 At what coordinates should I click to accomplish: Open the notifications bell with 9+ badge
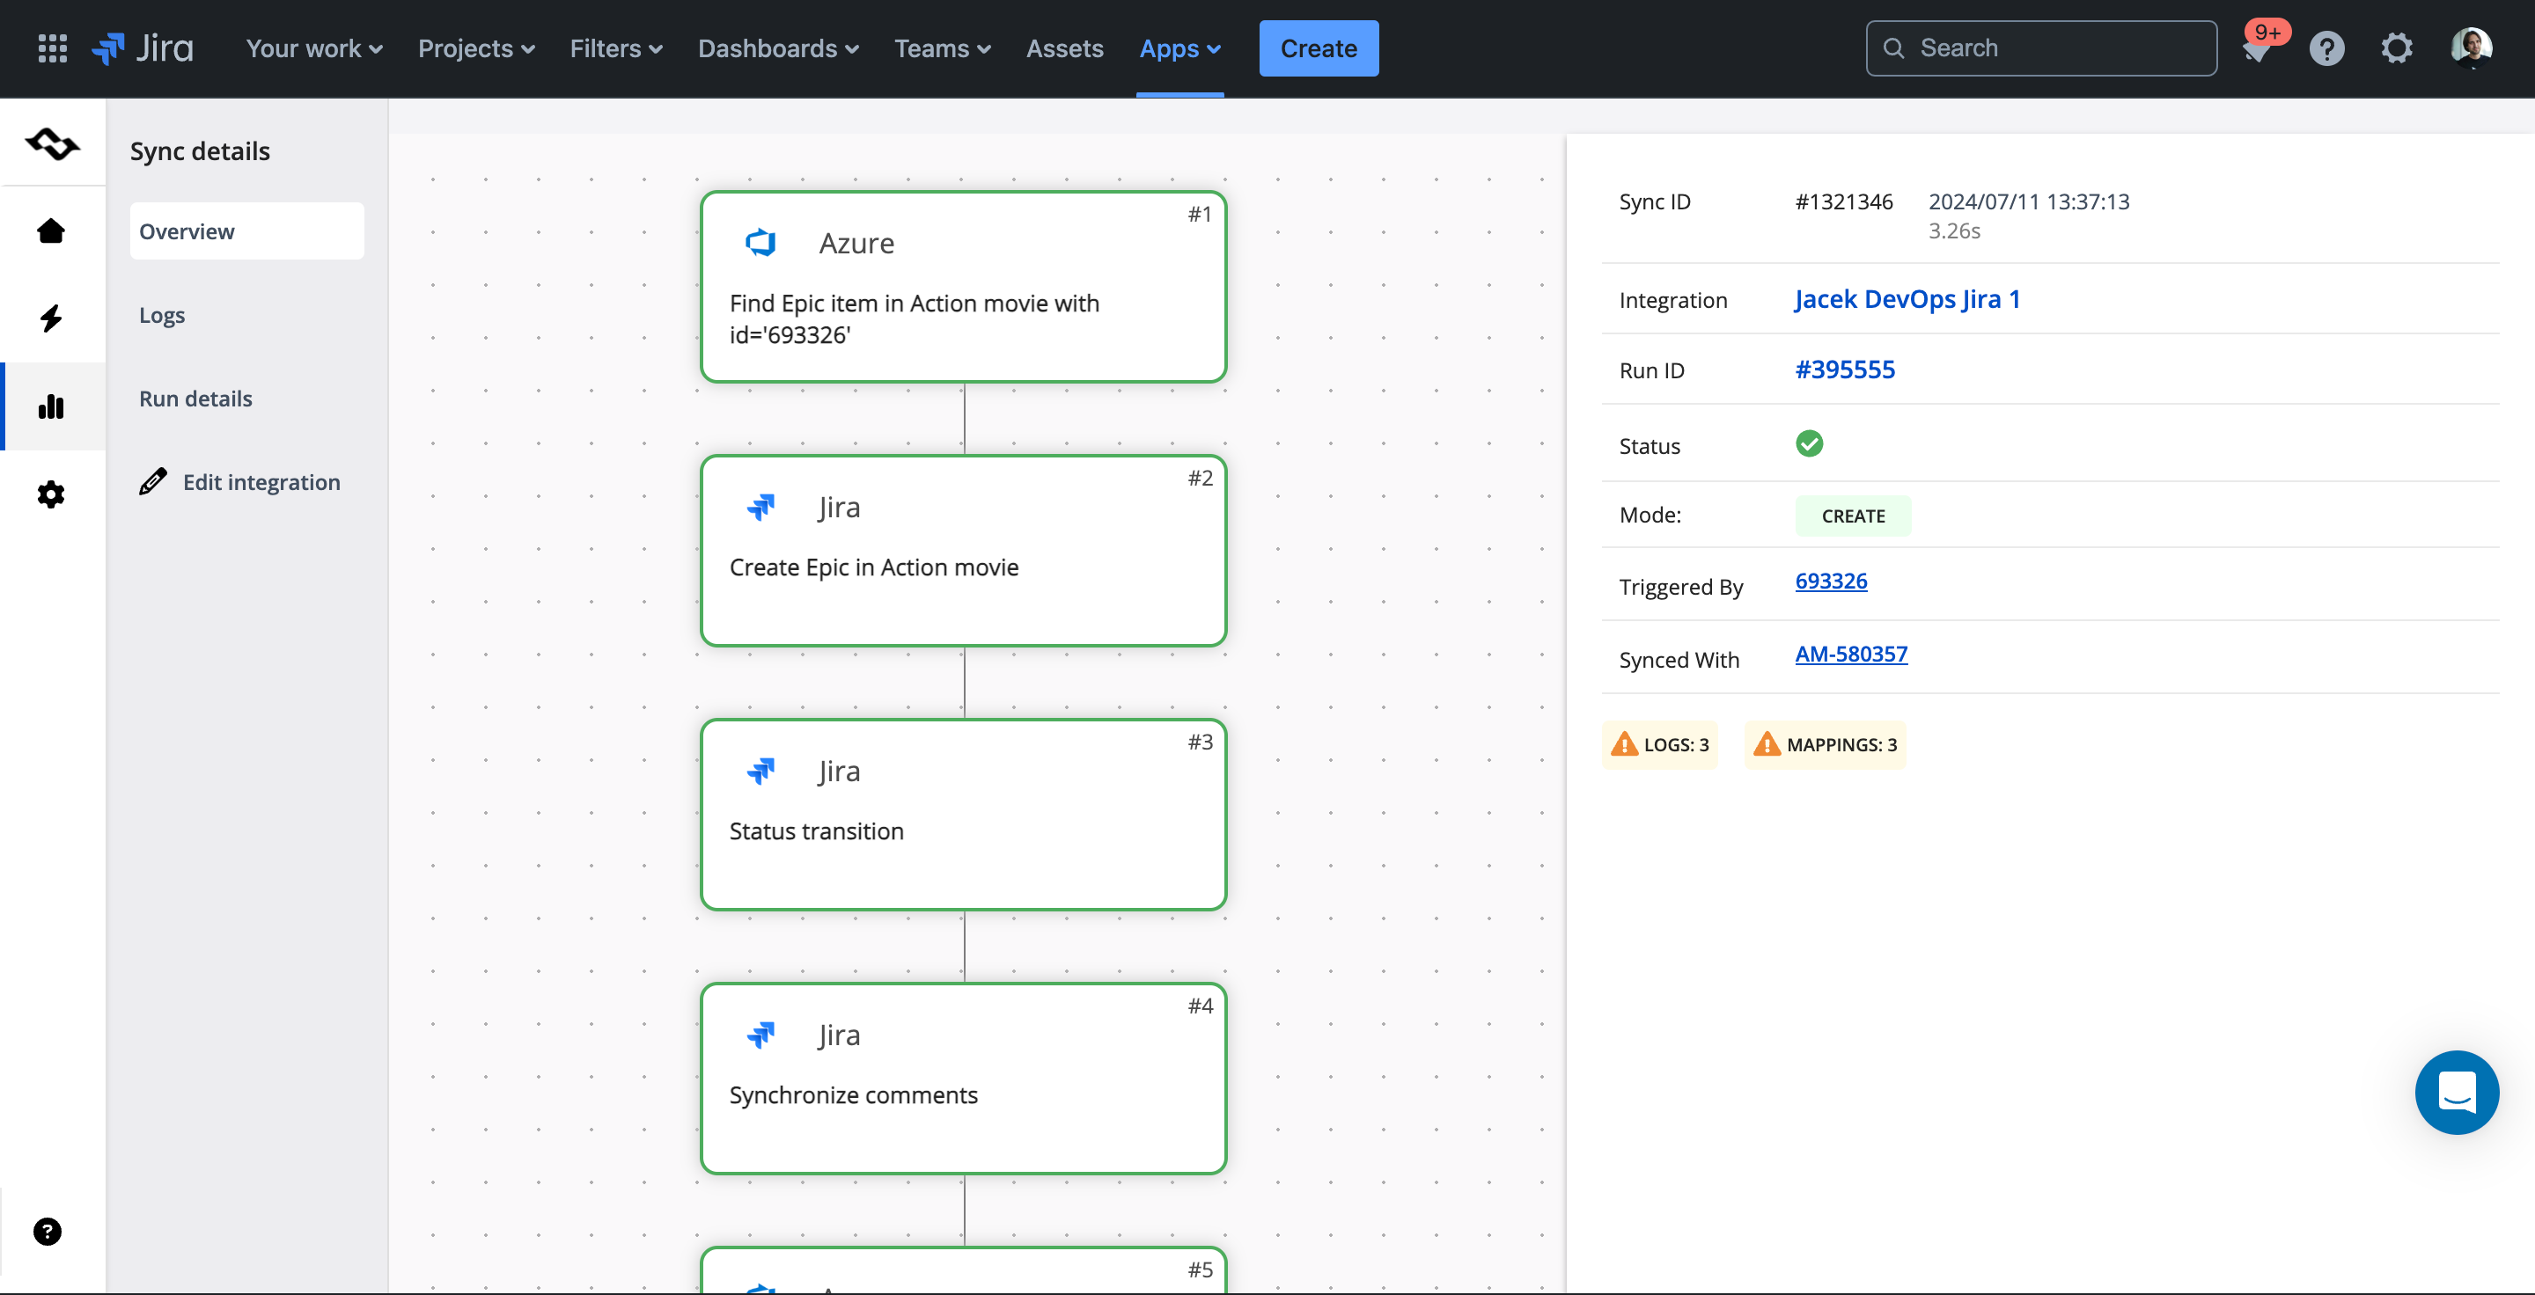2258,48
